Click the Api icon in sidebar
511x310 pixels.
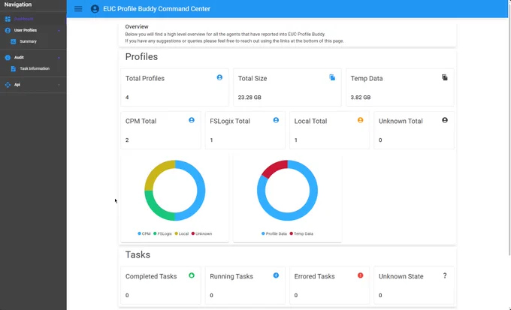click(8, 85)
